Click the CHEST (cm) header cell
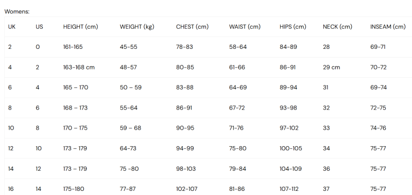 tap(192, 27)
